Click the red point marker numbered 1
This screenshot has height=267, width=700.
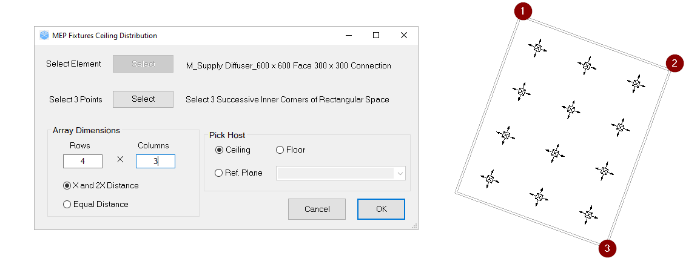[523, 10]
